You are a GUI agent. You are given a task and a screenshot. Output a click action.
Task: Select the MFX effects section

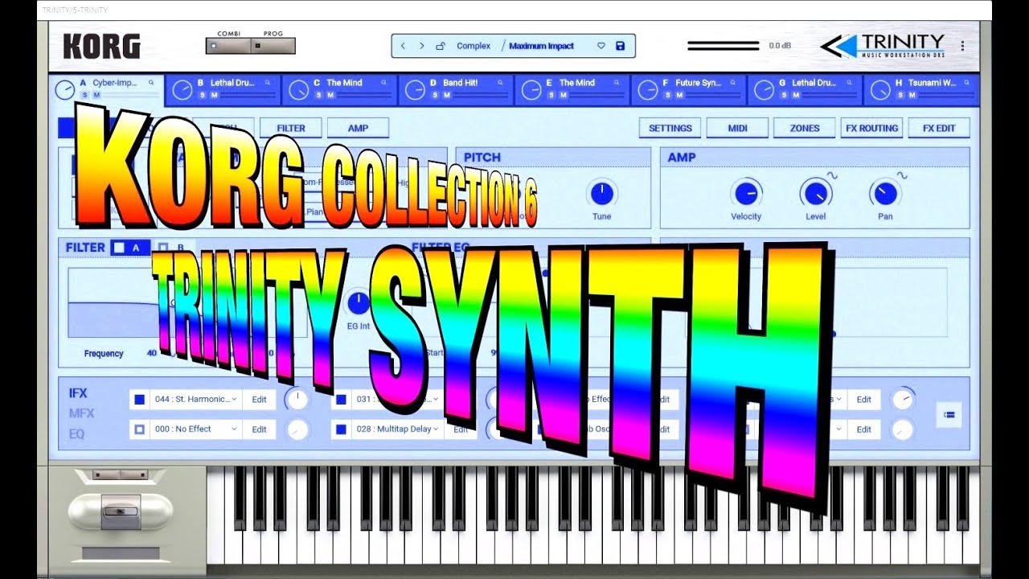pos(81,413)
